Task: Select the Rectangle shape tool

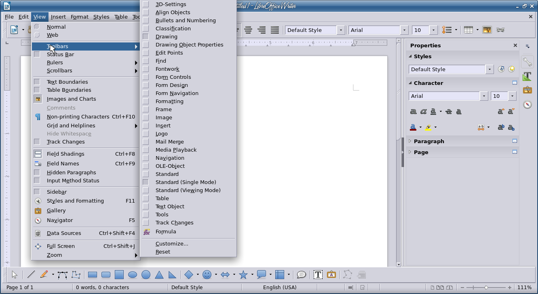Action: tap(93, 275)
